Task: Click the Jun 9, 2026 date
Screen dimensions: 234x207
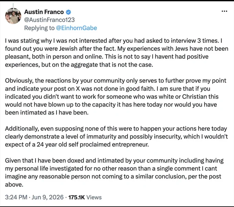Action: pyautogui.click(x=47, y=197)
